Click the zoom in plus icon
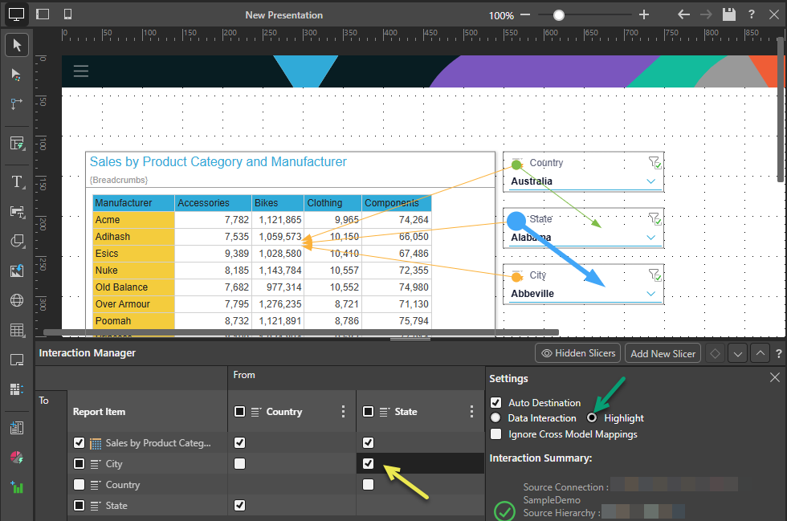The width and height of the screenshot is (787, 521). pos(644,14)
